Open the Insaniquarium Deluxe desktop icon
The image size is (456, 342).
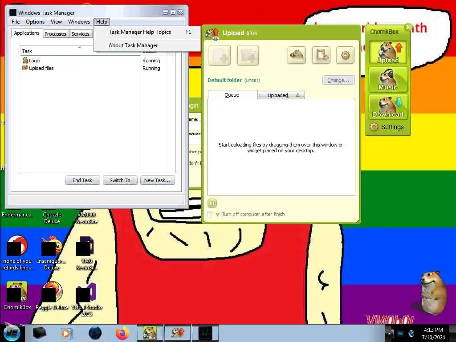click(x=52, y=253)
